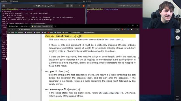
Task: Go back in browser history
Action: [9, 29]
